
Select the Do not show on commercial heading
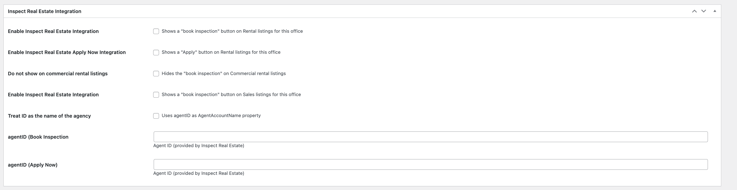(x=58, y=74)
